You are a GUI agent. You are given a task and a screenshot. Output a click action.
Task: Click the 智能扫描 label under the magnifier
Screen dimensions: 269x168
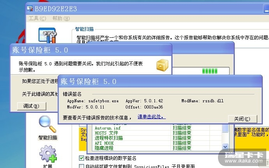(x=48, y=138)
